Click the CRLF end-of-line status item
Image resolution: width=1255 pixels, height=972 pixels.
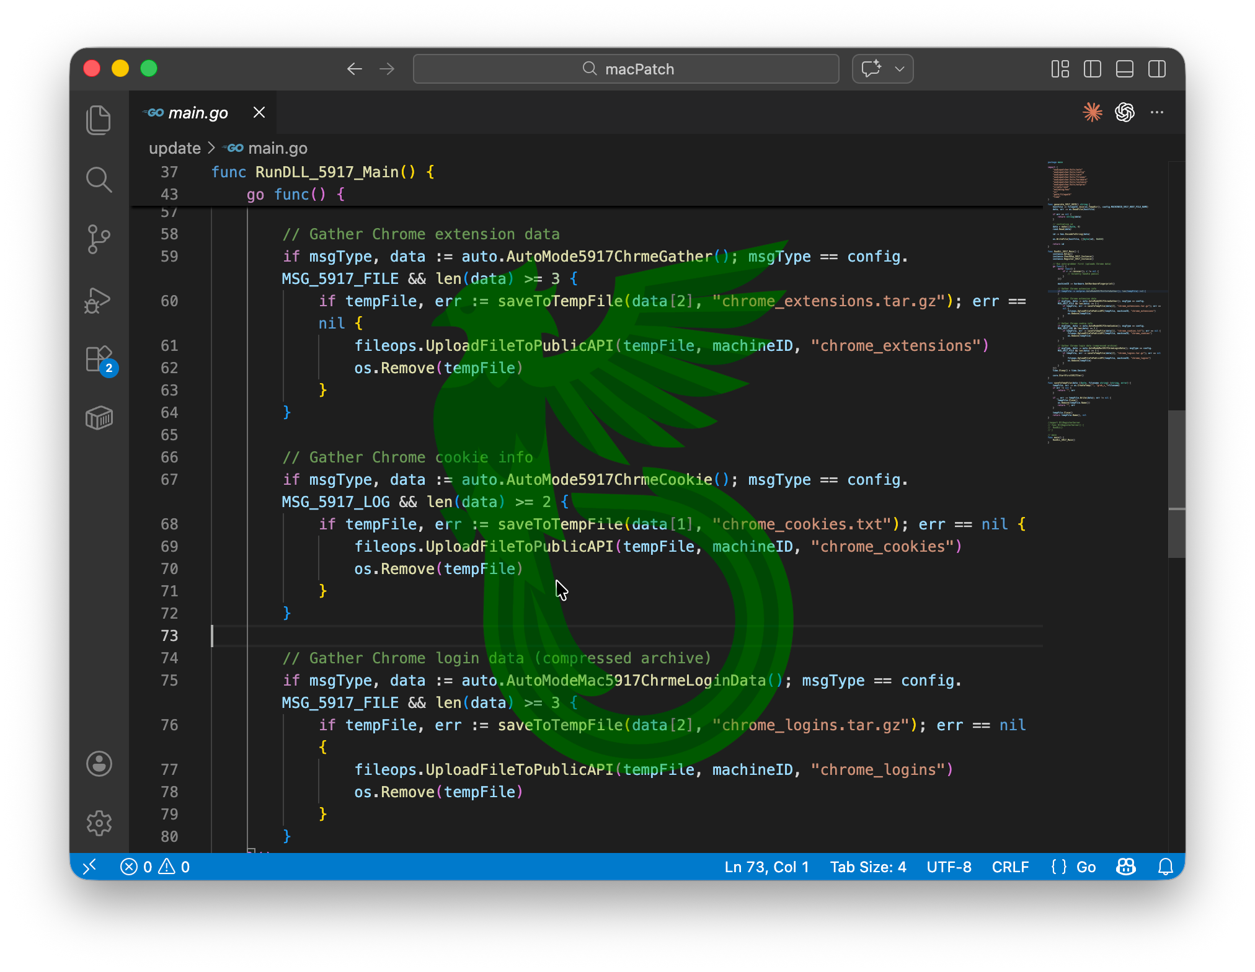tap(1010, 867)
